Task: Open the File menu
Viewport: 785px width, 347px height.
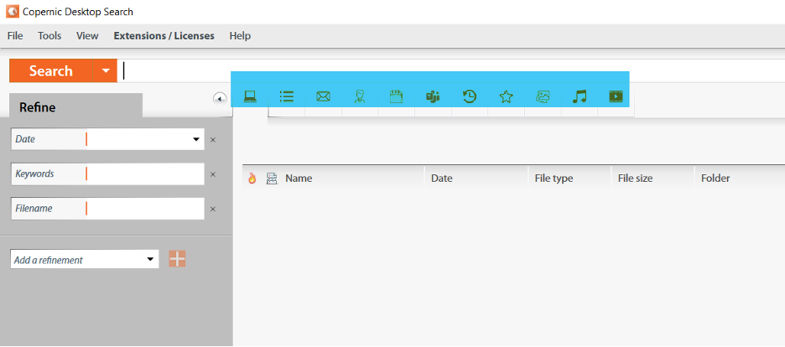Action: 15,35
